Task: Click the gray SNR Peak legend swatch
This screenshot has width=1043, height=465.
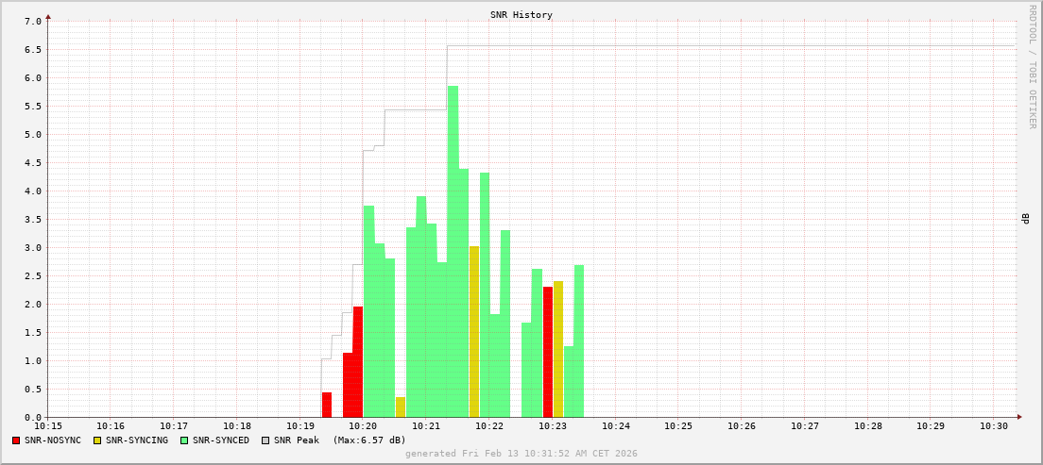Action: (265, 440)
